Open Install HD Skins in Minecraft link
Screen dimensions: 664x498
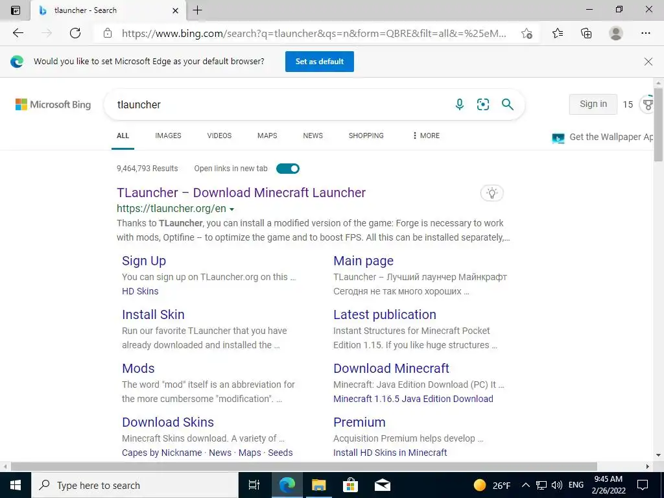[390, 453]
